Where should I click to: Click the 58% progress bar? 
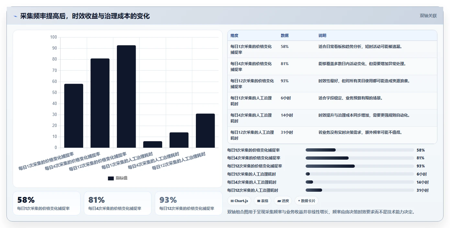(360, 150)
